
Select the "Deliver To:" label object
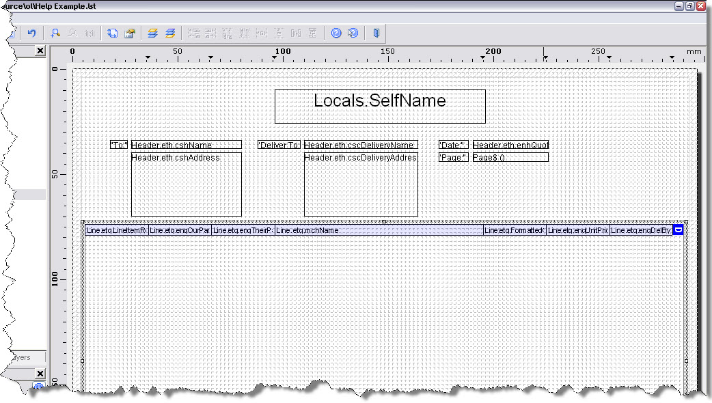(x=279, y=145)
